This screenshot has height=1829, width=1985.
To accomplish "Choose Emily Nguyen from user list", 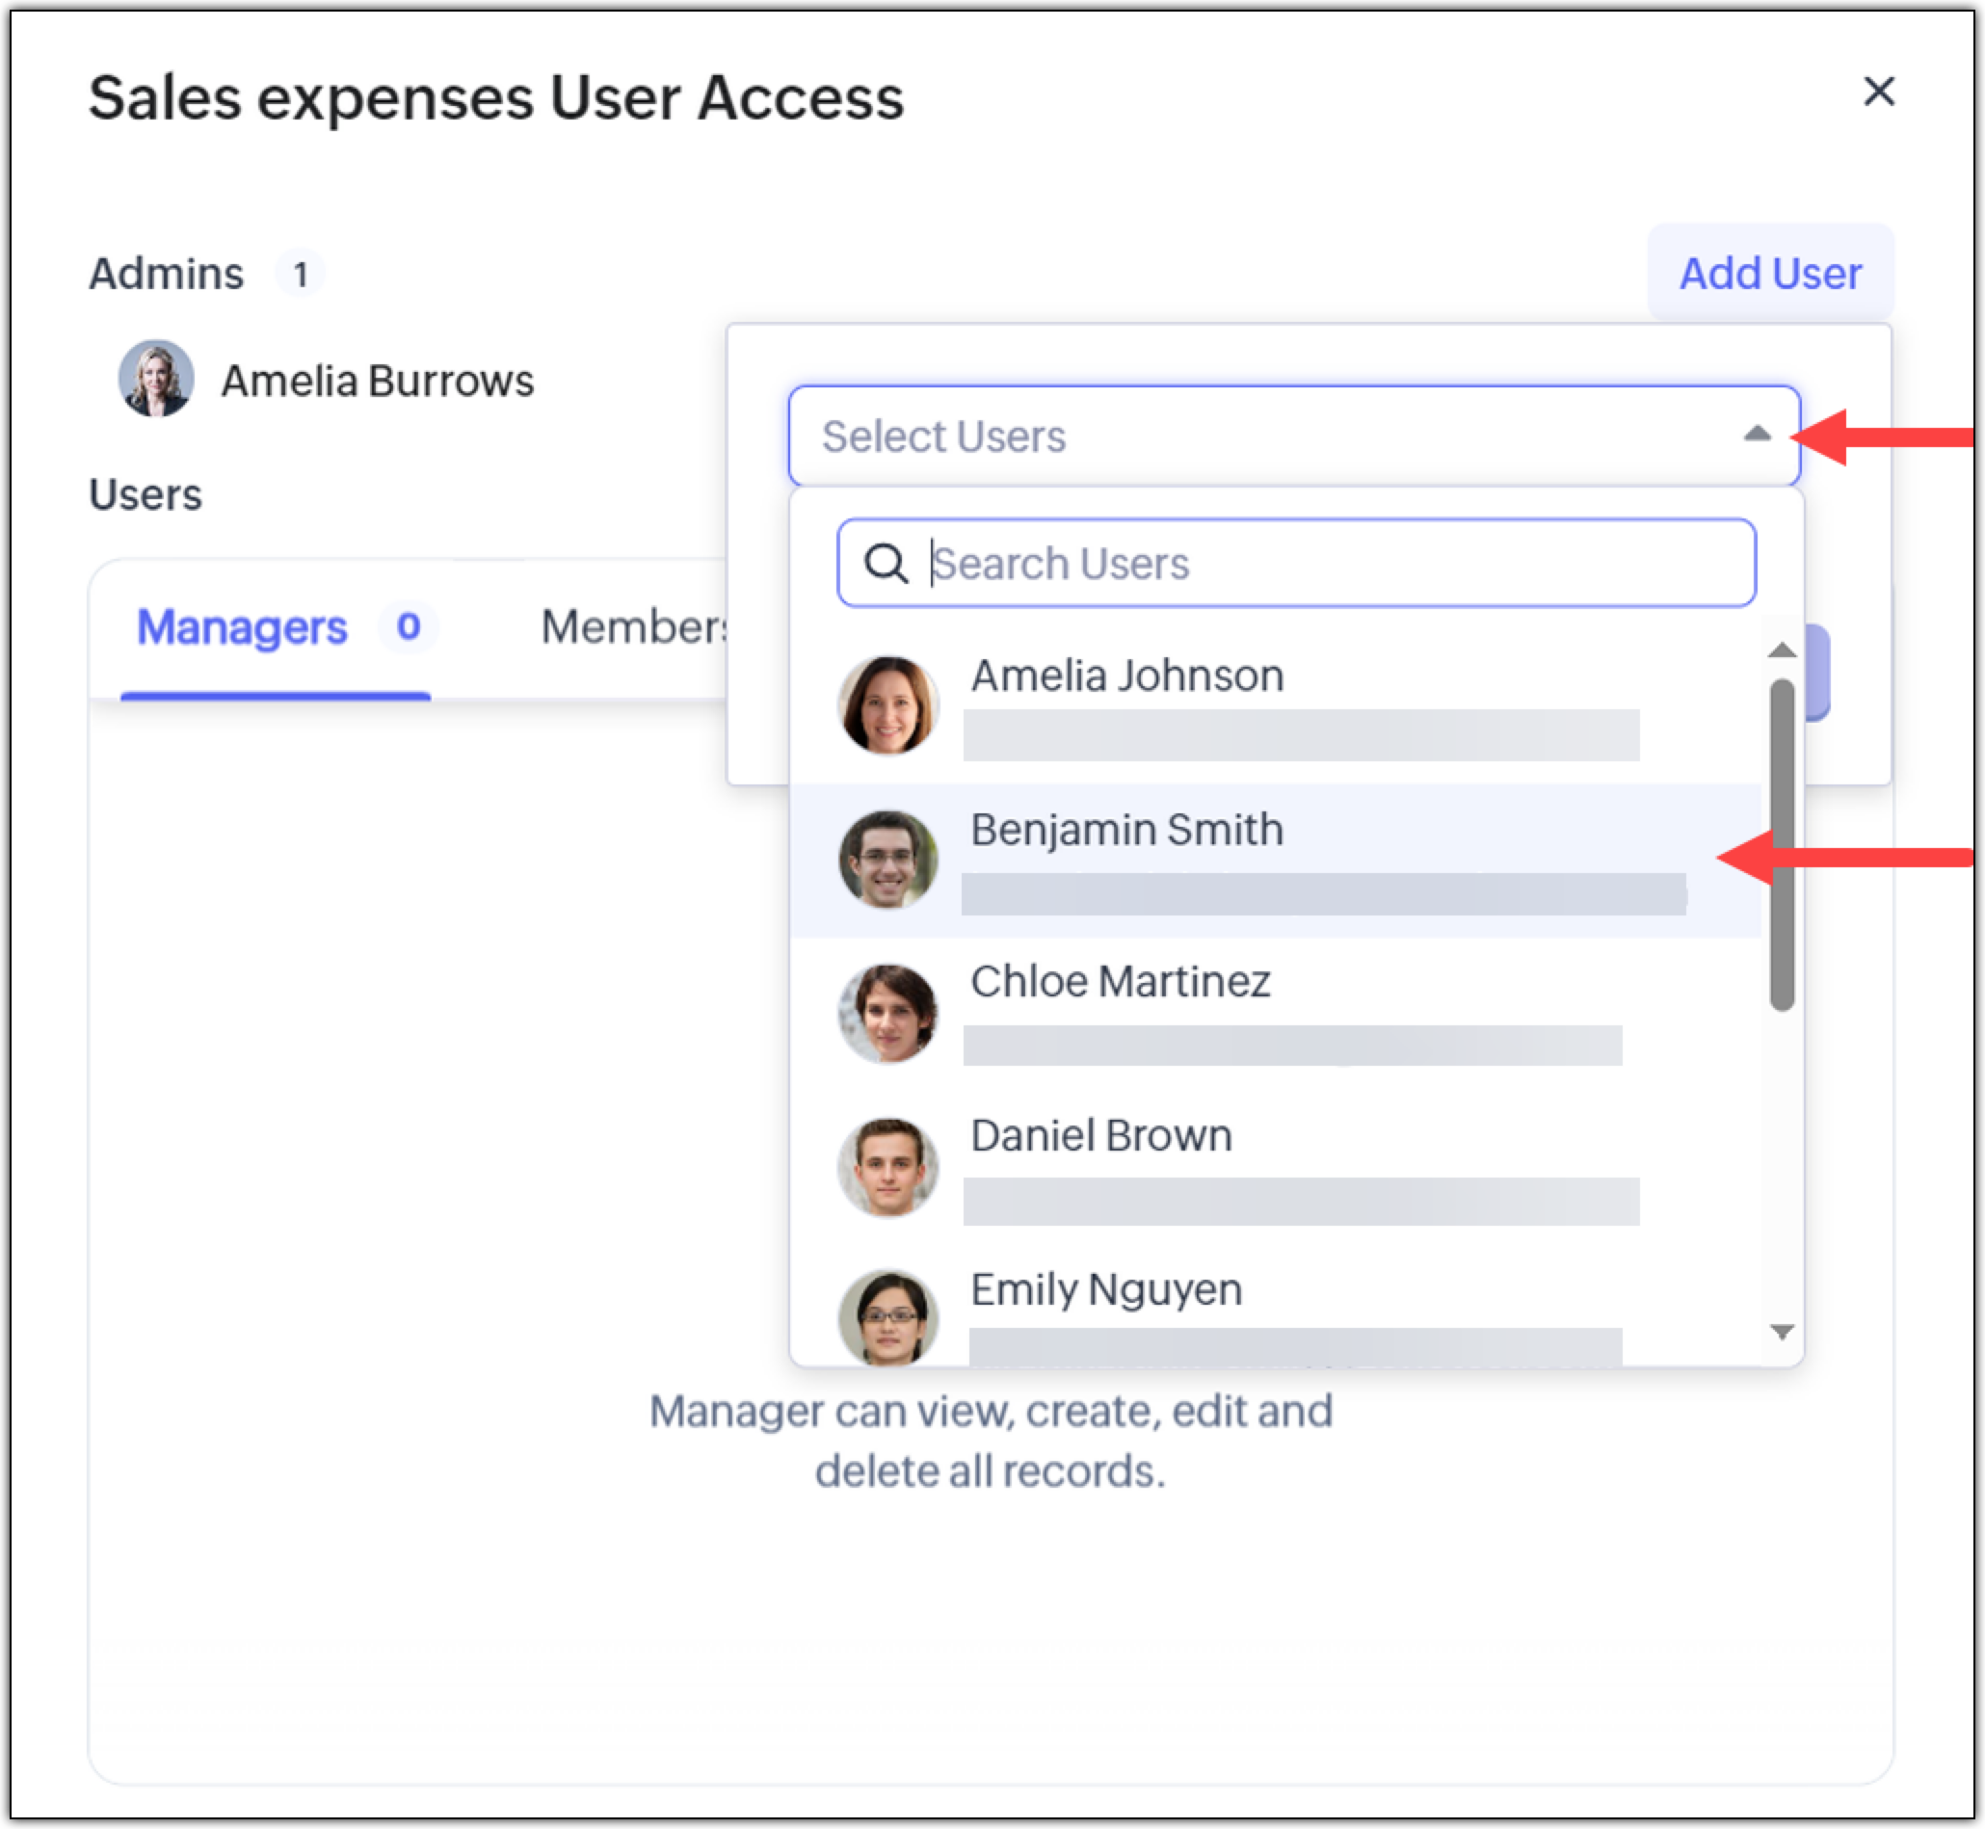I will pyautogui.click(x=1105, y=1290).
